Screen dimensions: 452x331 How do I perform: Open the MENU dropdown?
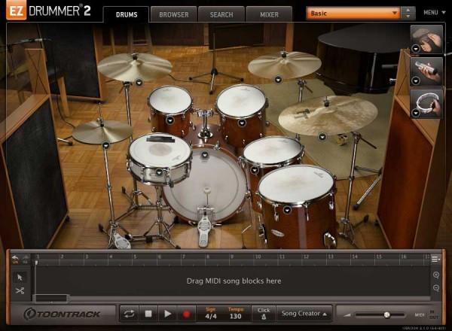click(434, 13)
